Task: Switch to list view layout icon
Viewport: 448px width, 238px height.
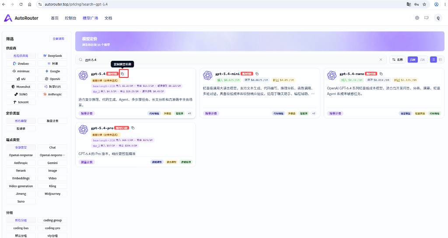Action: tap(434, 59)
